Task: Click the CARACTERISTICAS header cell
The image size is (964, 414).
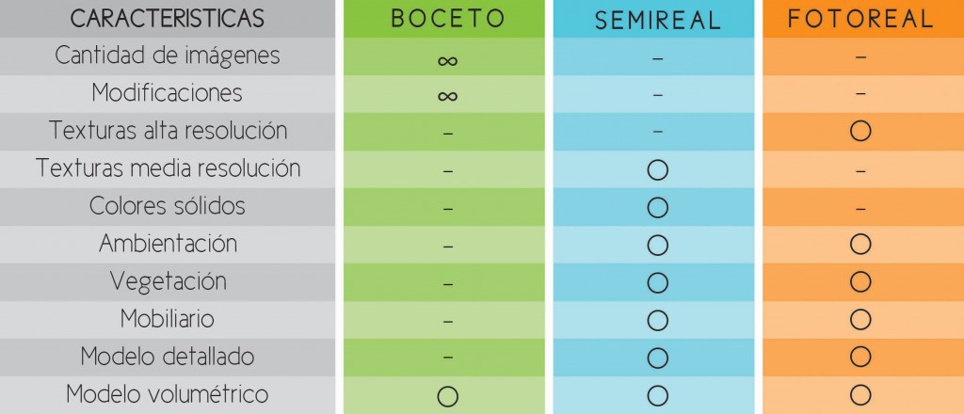Action: coord(168,19)
